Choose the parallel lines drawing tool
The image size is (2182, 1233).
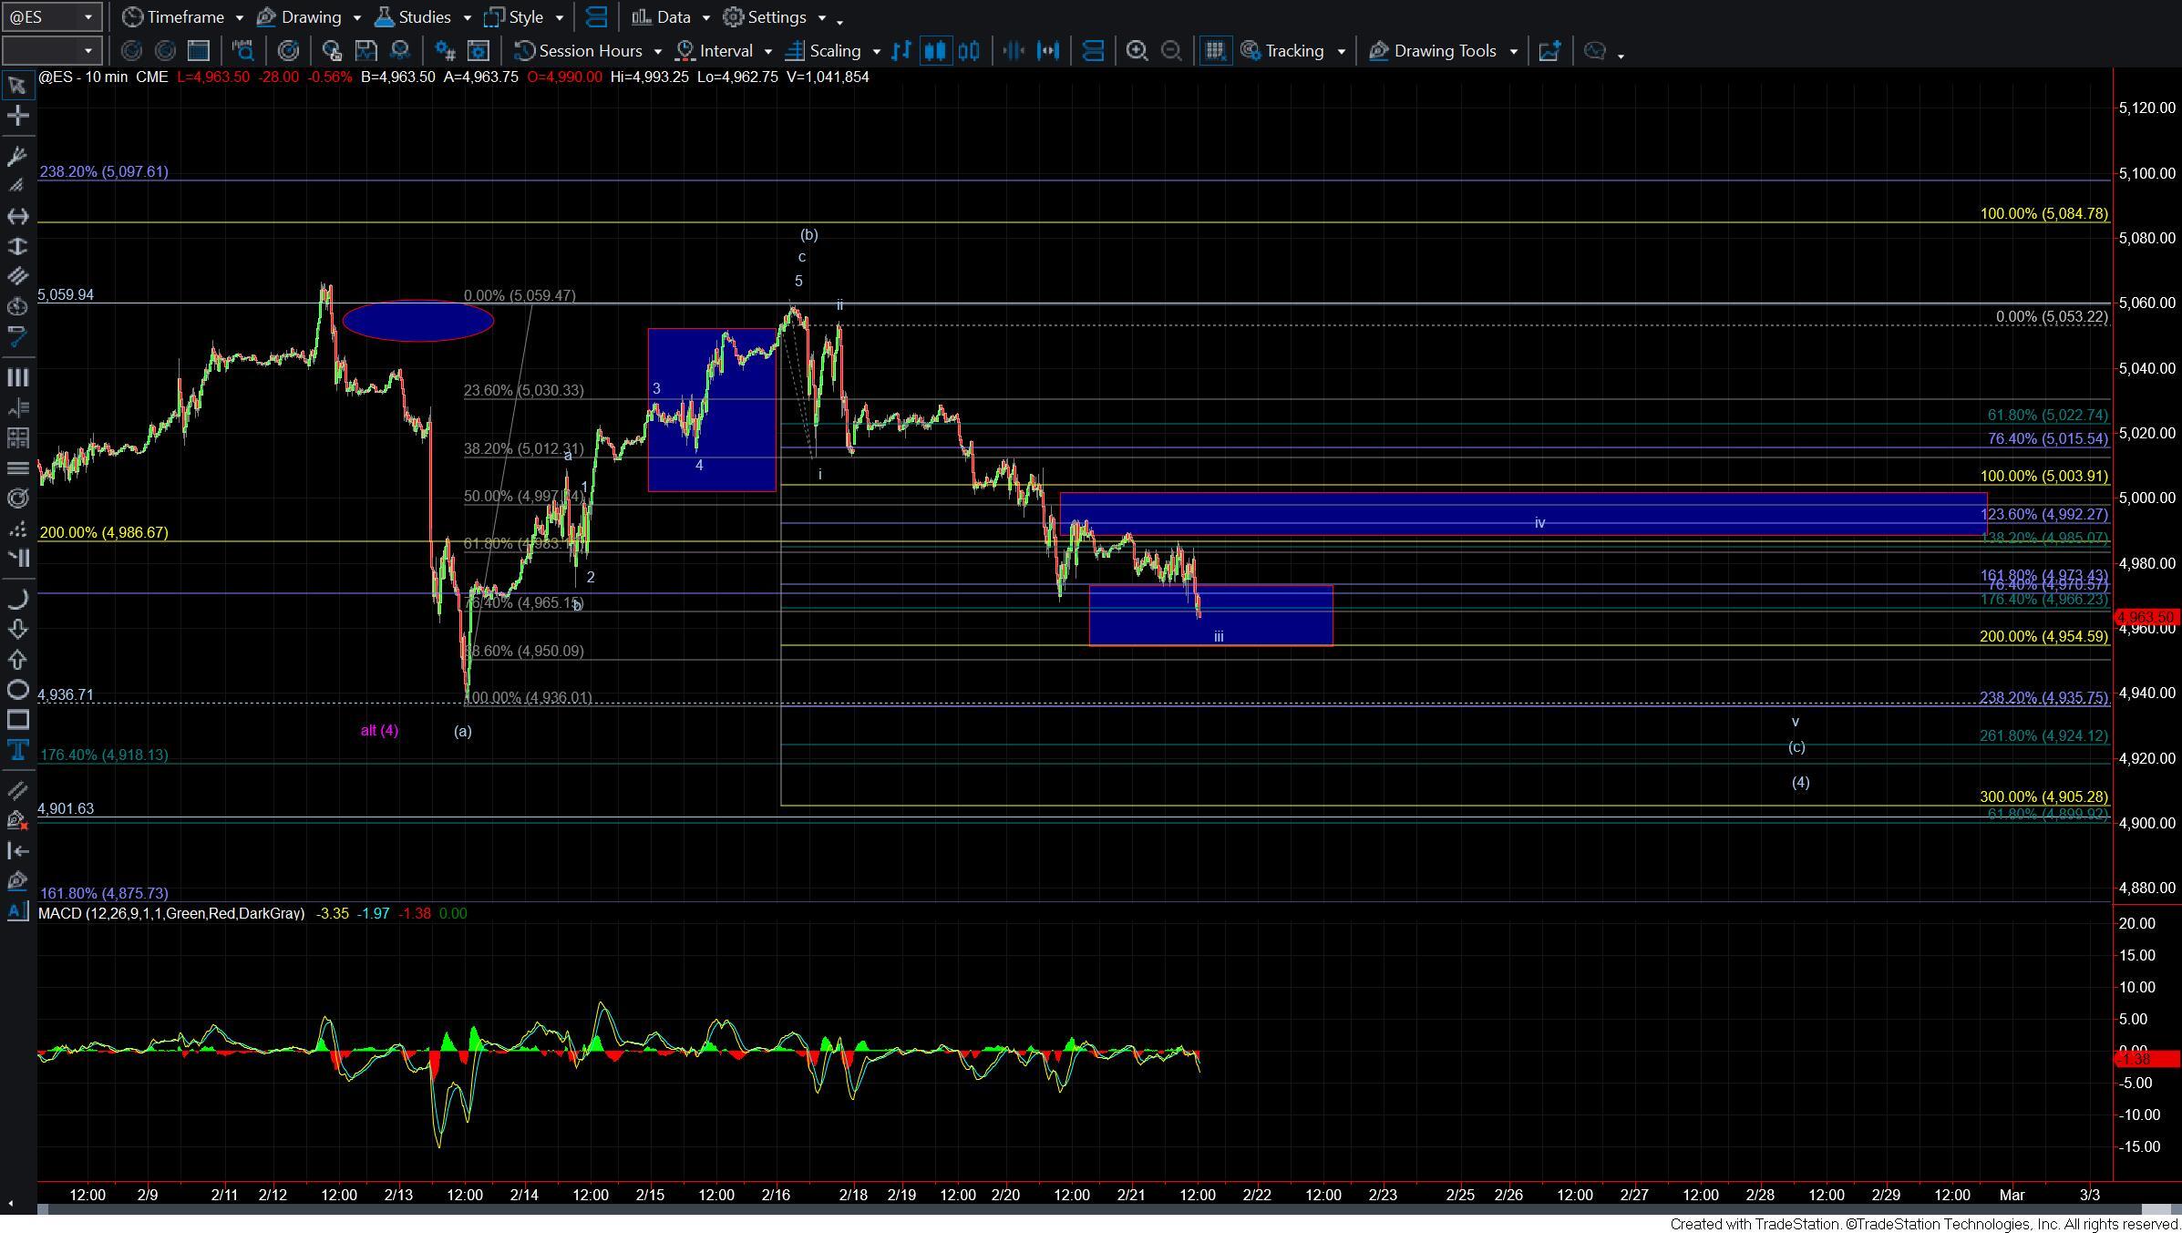tap(16, 276)
